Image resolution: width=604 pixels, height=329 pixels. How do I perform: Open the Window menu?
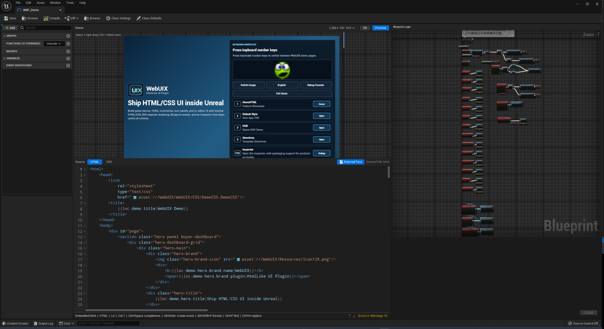pyautogui.click(x=55, y=3)
